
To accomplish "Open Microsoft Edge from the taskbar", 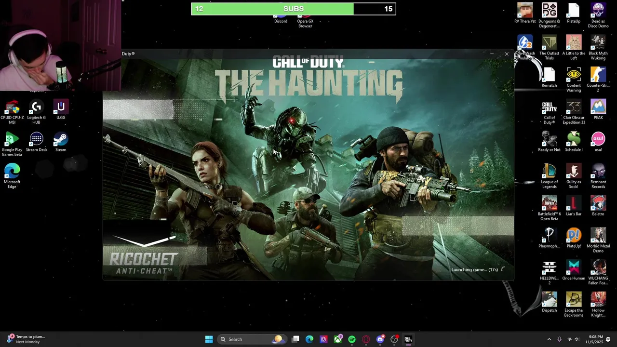I will click(309, 339).
